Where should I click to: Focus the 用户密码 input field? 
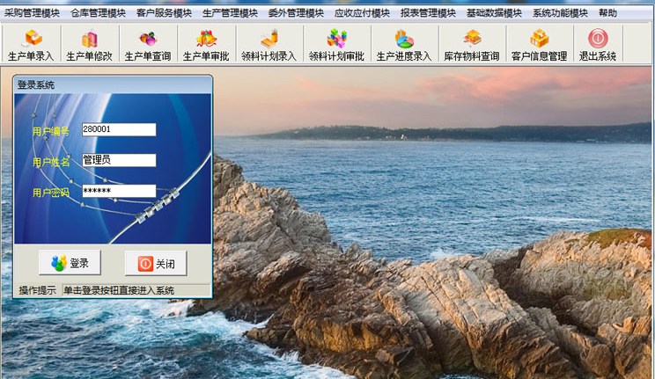tap(119, 191)
